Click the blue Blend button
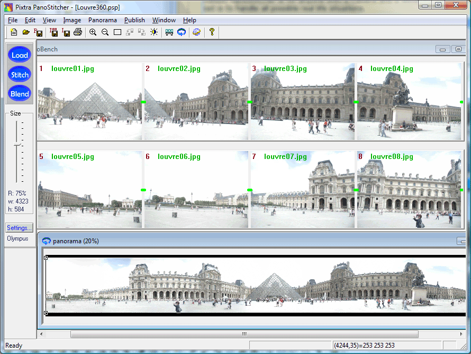The width and height of the screenshot is (471, 354). pos(20,94)
